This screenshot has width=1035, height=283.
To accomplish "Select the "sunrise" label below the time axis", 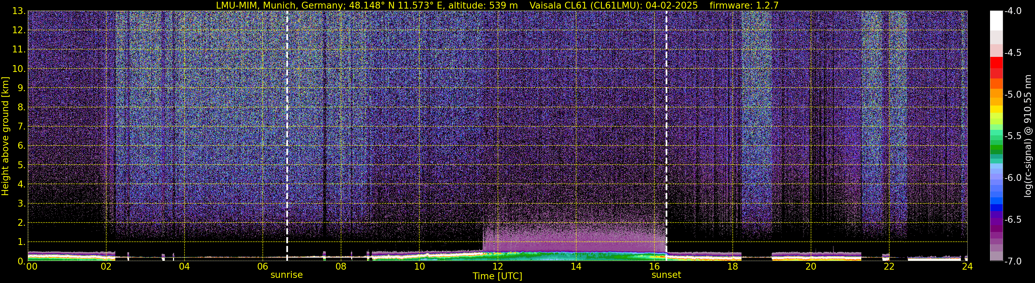I will click(287, 275).
